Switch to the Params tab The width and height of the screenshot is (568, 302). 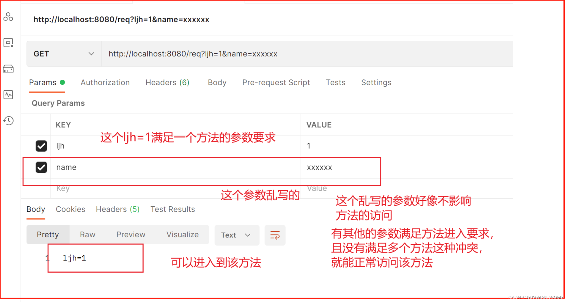[47, 83]
